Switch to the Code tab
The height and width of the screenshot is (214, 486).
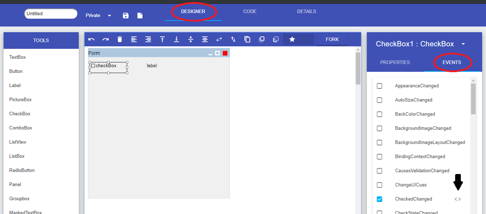point(250,12)
